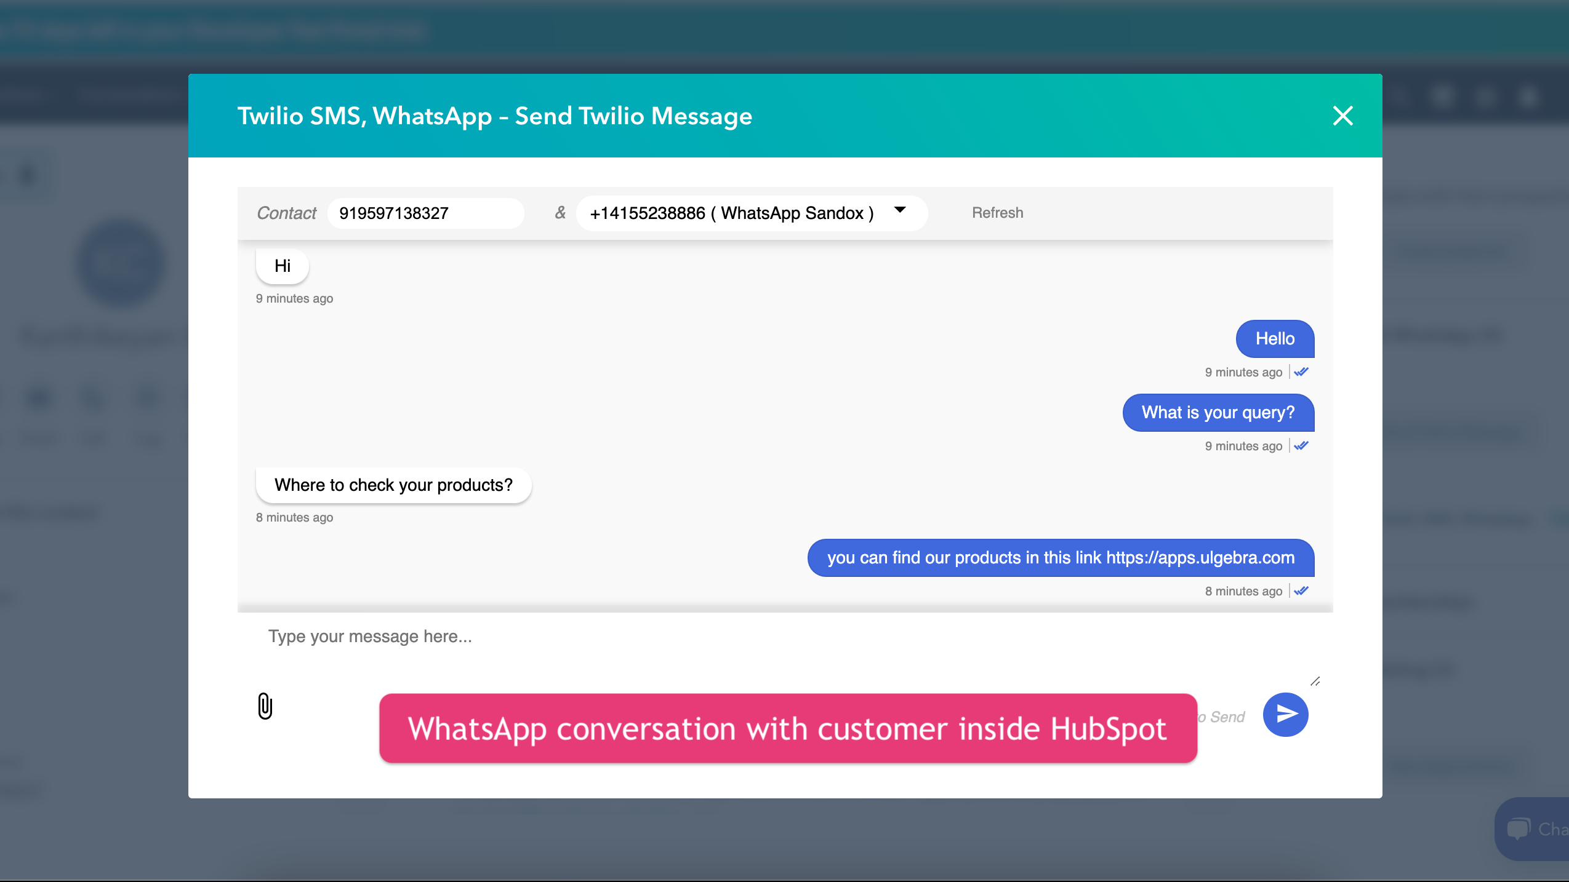
Task: Click the received Hi message bubble
Action: (x=282, y=266)
